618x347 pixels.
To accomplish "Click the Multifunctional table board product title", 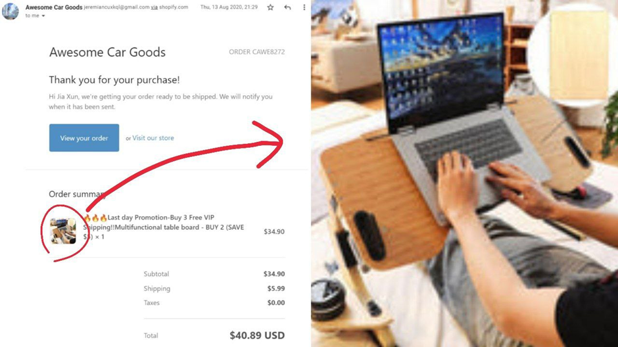I will pos(164,227).
